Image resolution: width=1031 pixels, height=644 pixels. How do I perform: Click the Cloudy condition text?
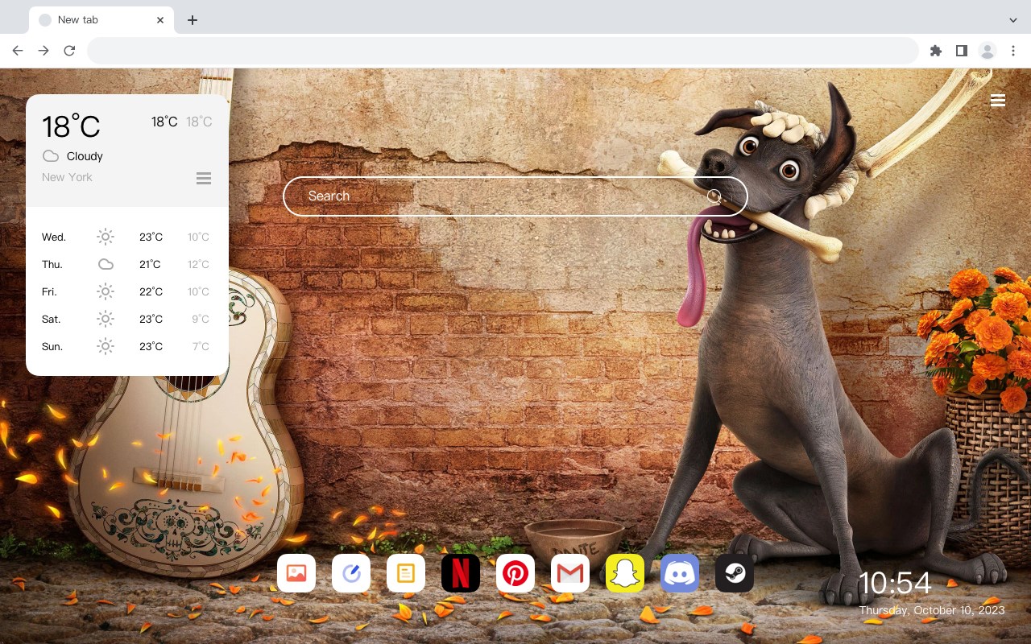[85, 156]
